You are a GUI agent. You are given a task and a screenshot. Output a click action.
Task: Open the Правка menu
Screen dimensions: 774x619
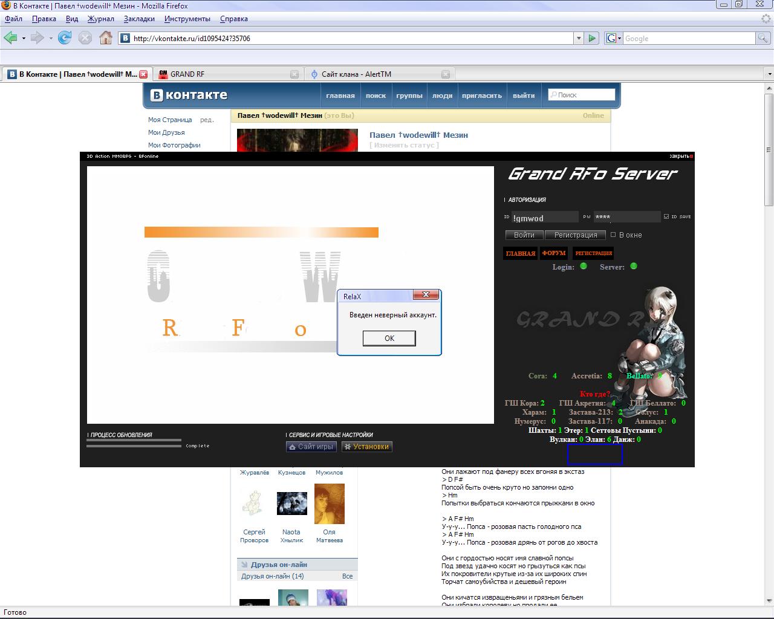[44, 19]
